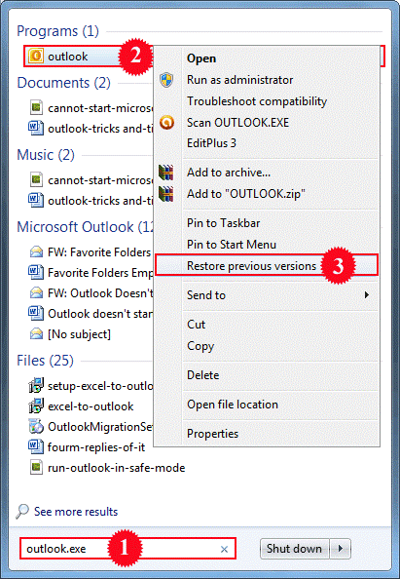
Task: Click the OutlookMigrationSe file icon
Action: [36, 427]
